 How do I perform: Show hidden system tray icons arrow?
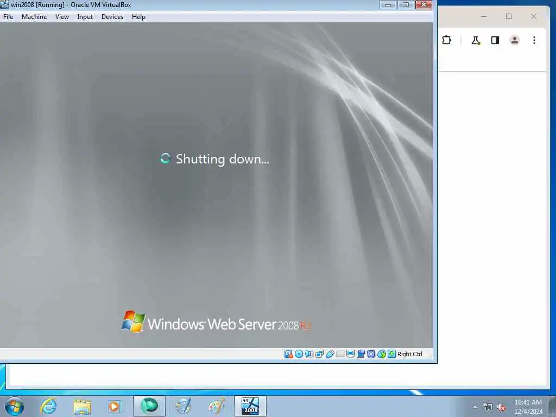(x=475, y=407)
